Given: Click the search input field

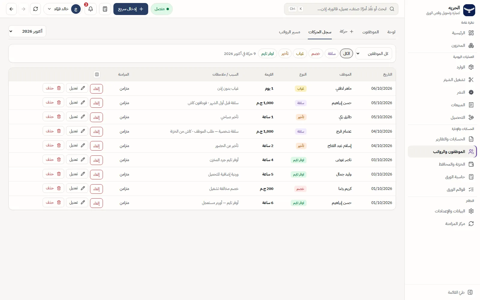Looking at the screenshot, I should 341,9.
